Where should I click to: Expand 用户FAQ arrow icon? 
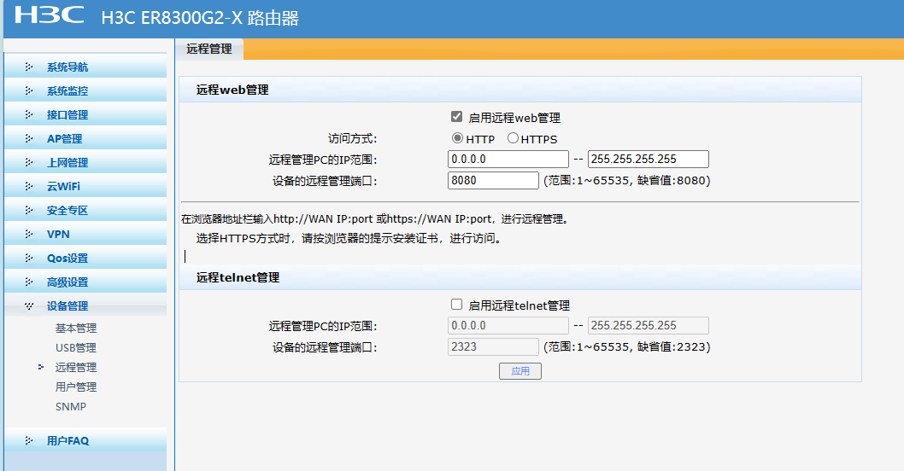pos(29,441)
